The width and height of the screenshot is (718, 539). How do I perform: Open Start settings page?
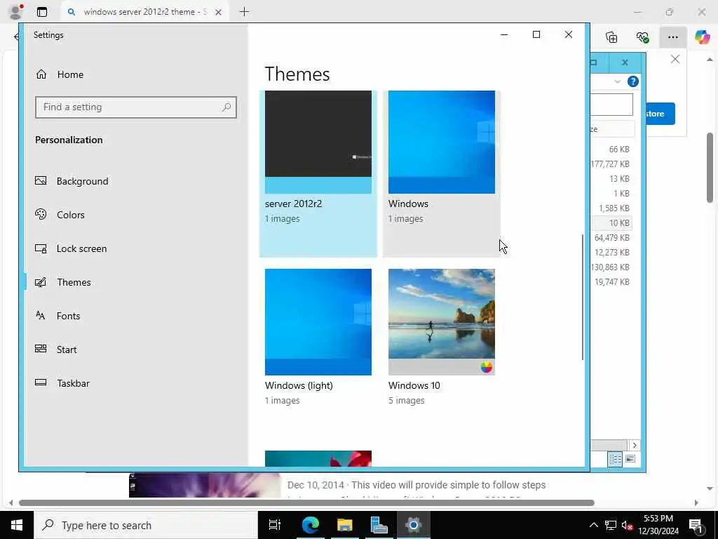(x=56, y=350)
